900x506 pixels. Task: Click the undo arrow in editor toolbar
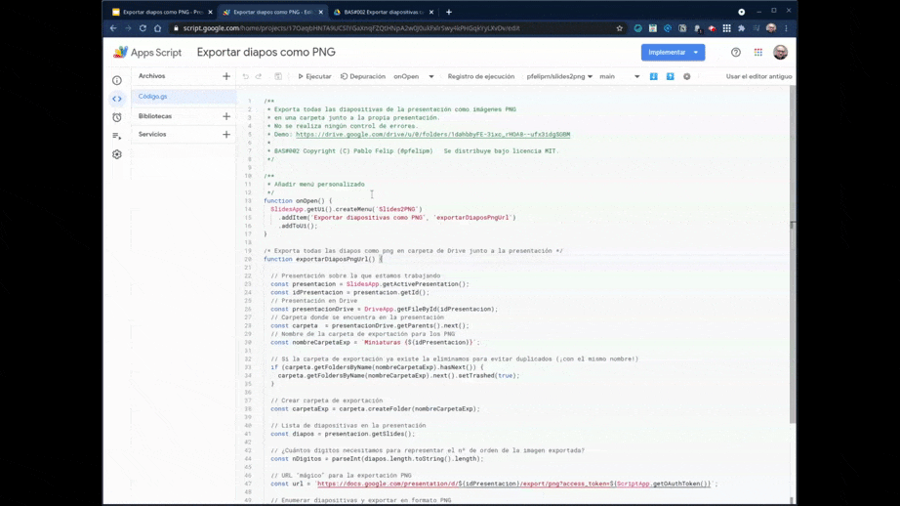point(246,76)
